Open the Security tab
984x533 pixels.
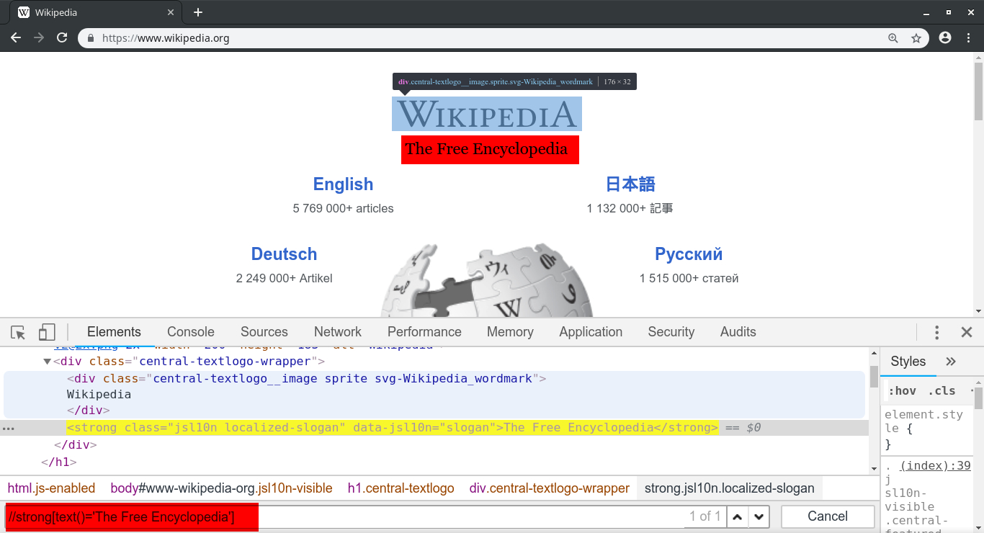pos(671,332)
